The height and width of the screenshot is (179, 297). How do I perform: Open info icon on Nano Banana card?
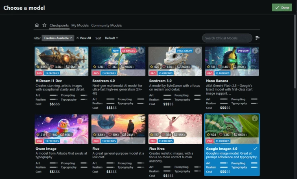point(255,51)
